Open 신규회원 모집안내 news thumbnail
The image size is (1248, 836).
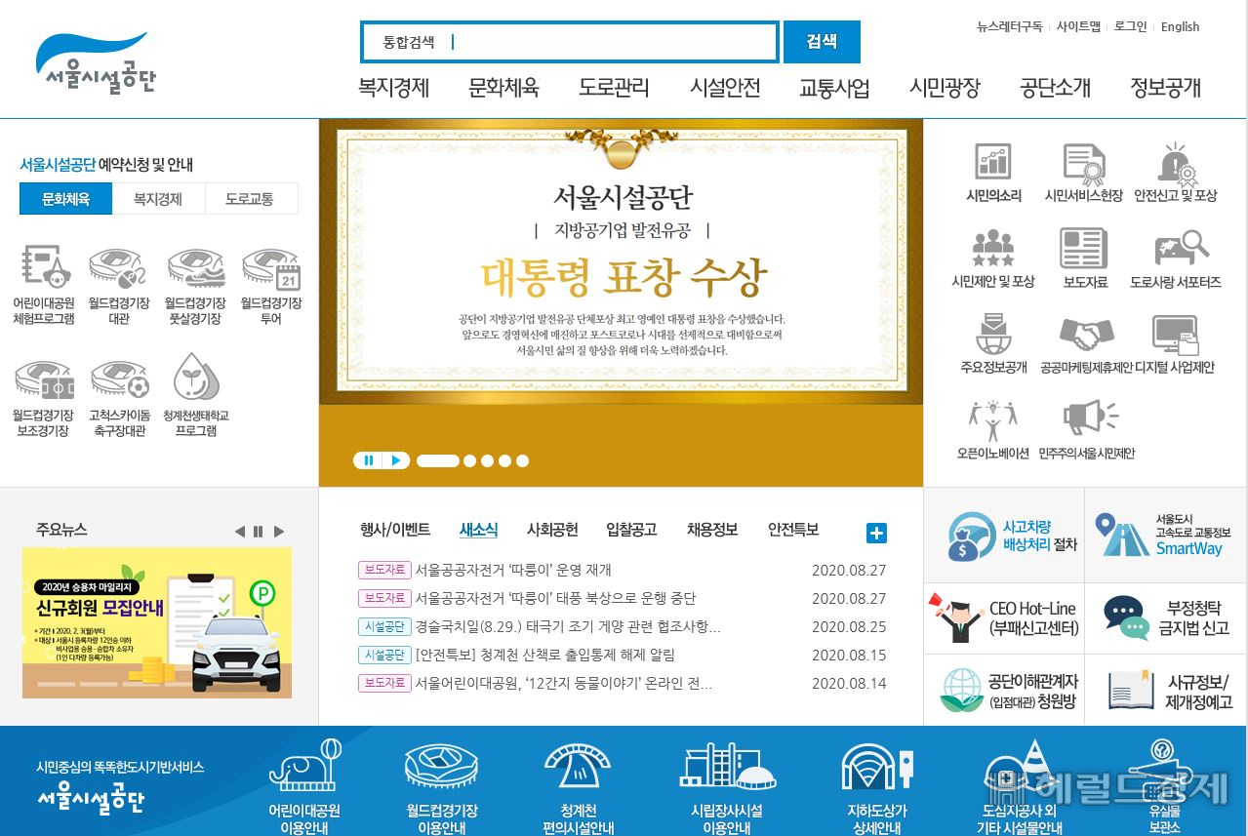157,622
